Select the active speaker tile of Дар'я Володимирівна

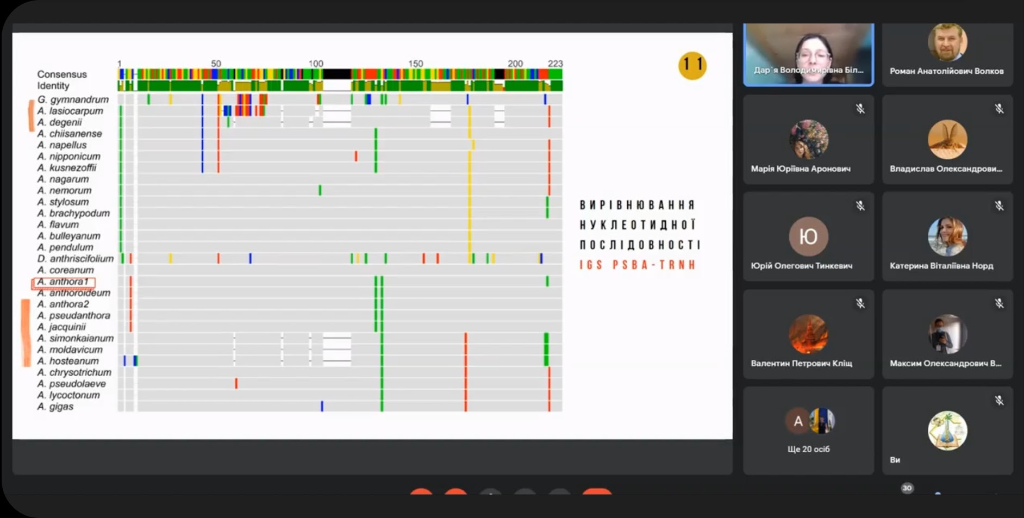(x=808, y=54)
